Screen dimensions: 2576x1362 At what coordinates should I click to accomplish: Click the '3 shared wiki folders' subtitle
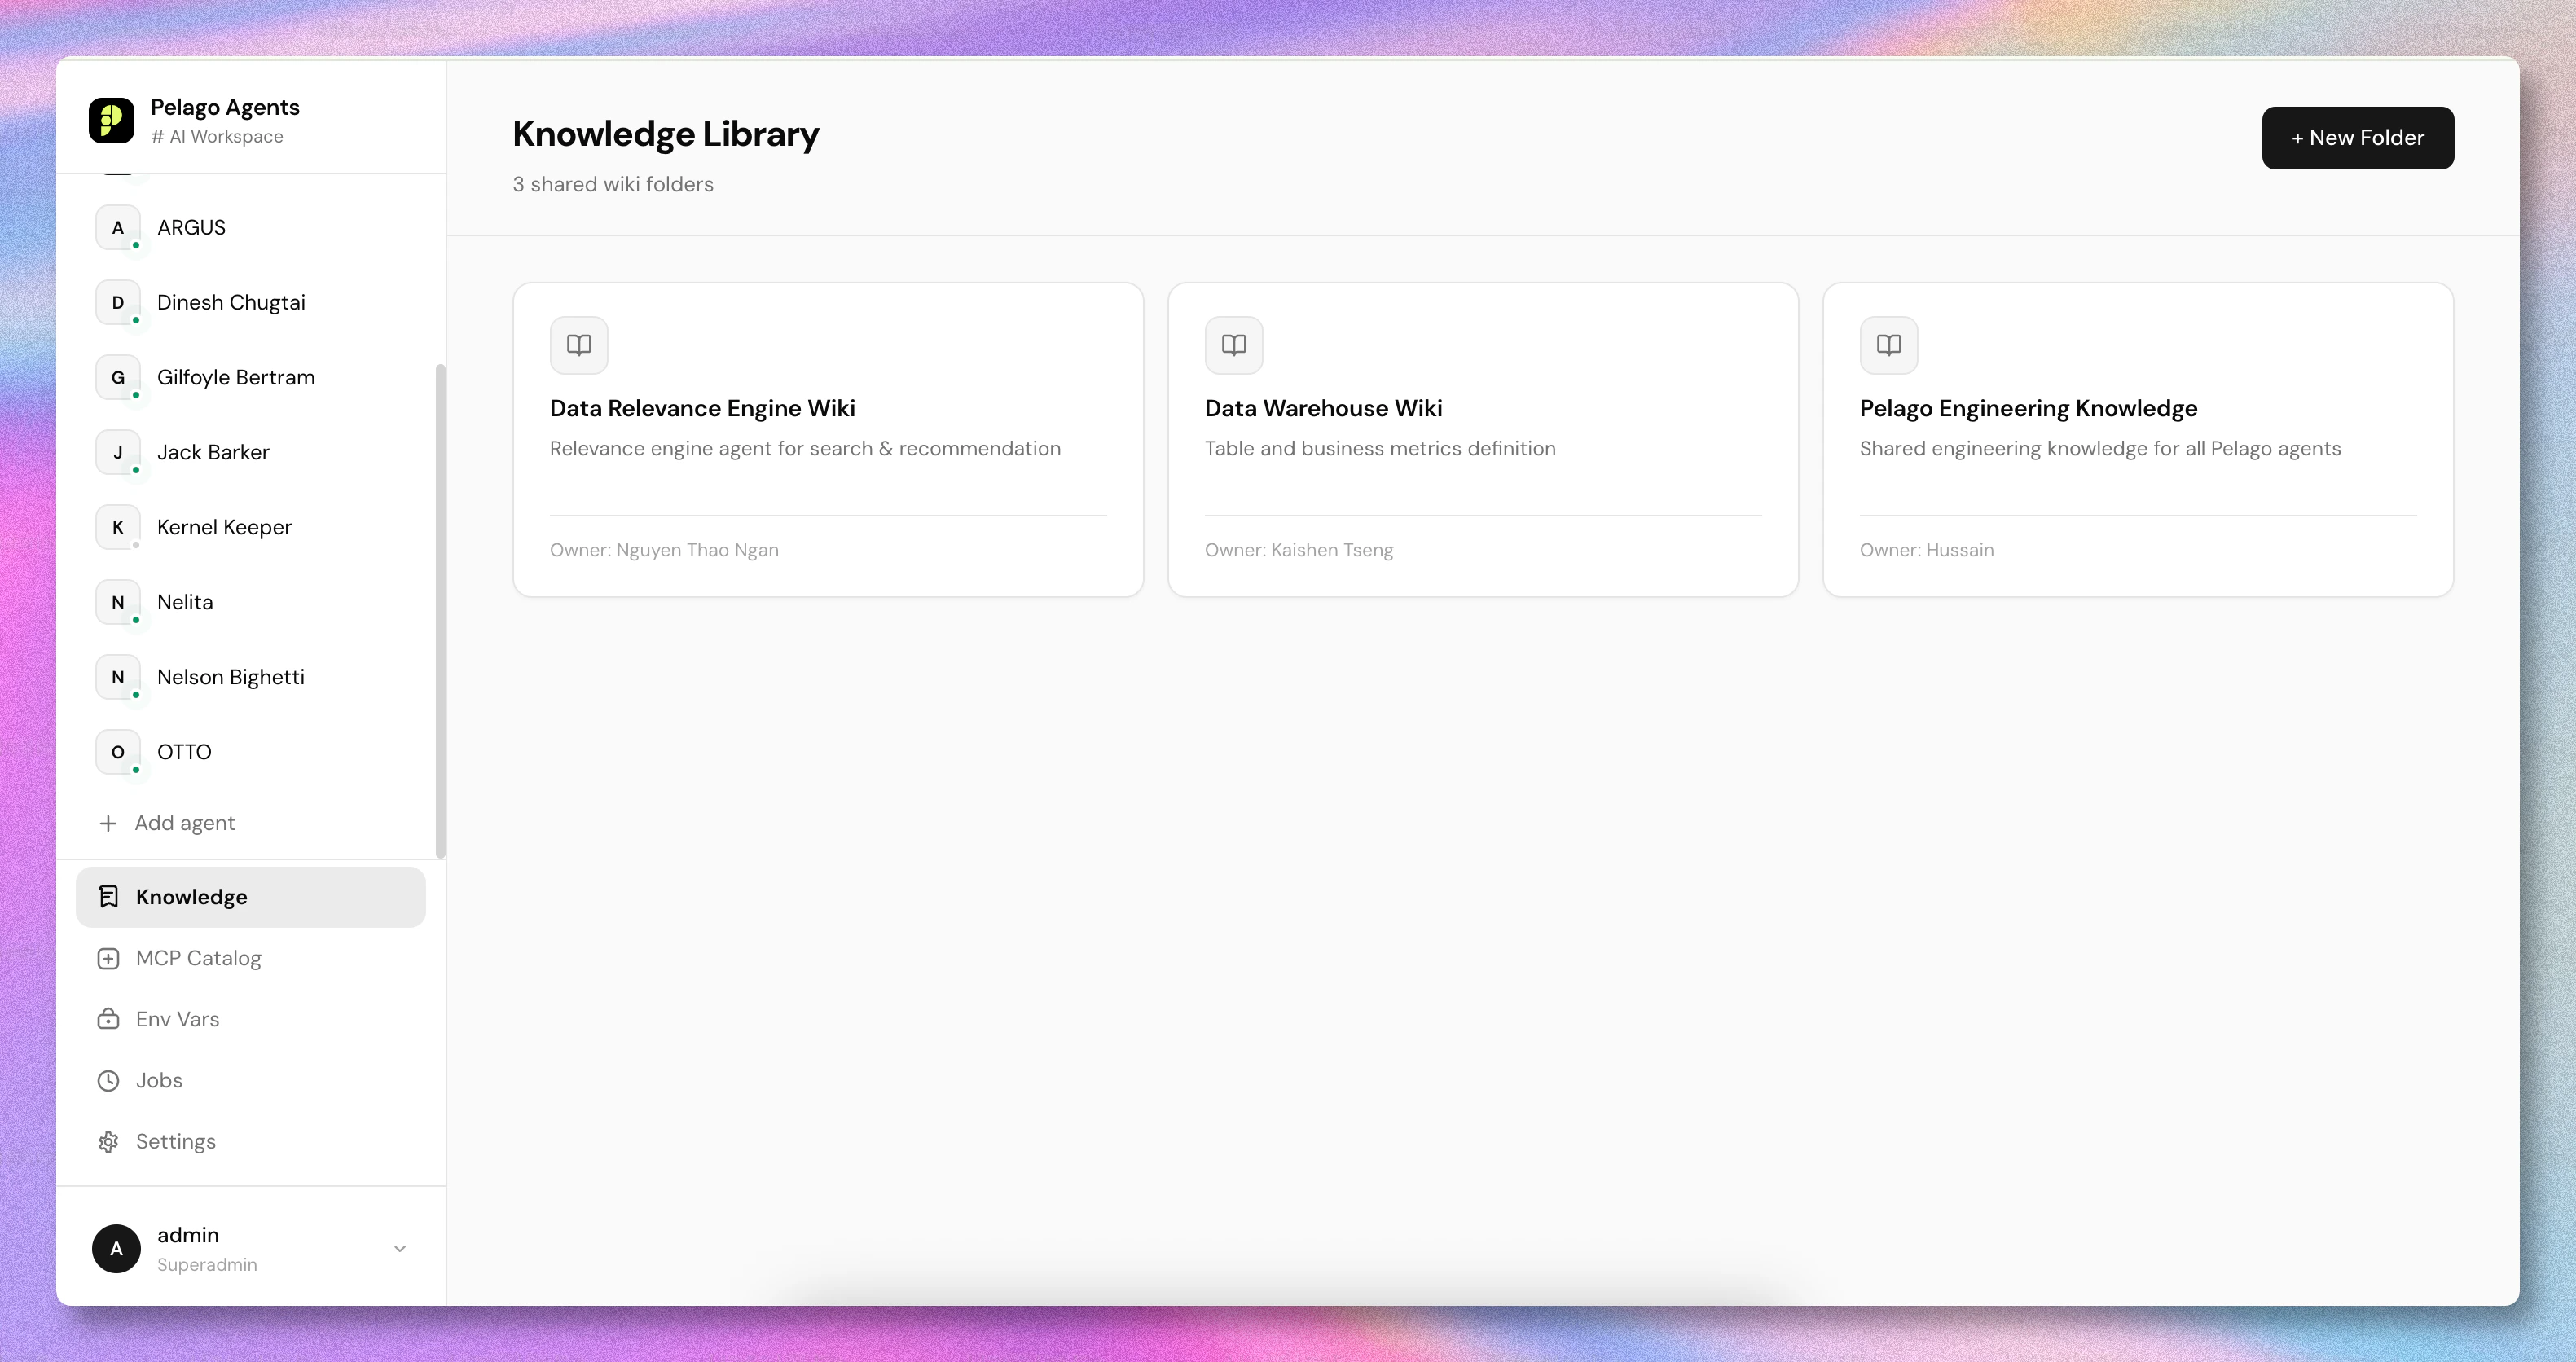point(613,185)
